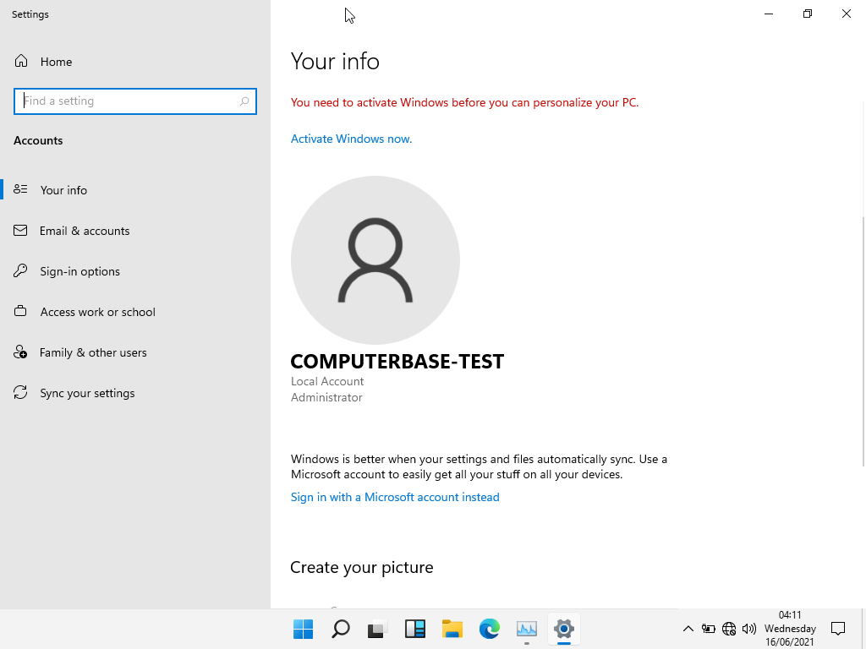This screenshot has width=866, height=649.
Task: Click the volume speaker tray icon
Action: click(749, 629)
